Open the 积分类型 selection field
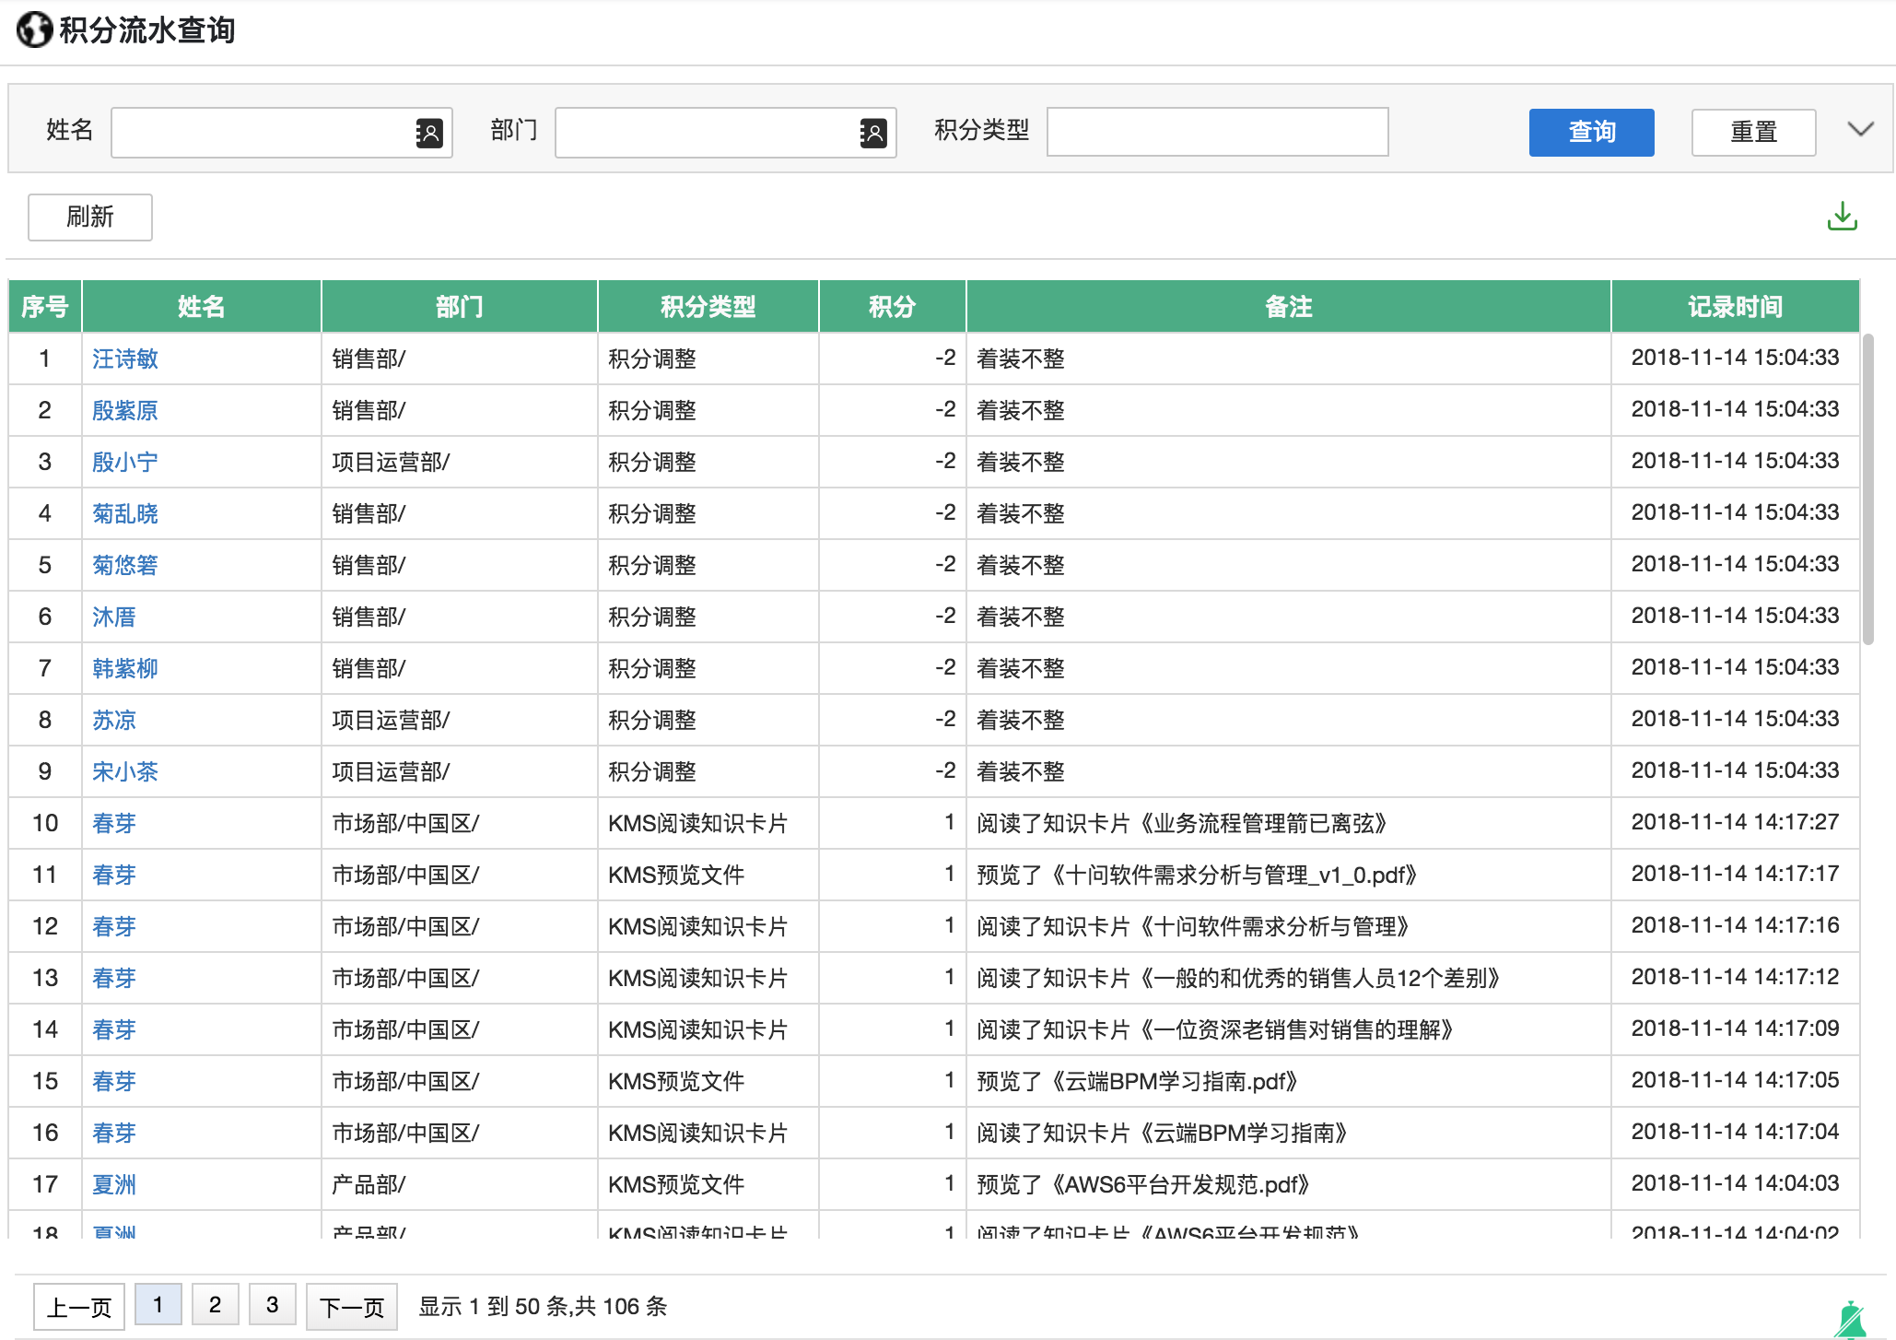This screenshot has height=1340, width=1896. click(1217, 132)
